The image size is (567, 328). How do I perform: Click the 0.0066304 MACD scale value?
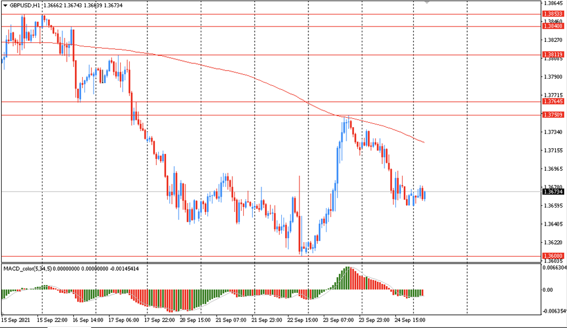point(555,267)
